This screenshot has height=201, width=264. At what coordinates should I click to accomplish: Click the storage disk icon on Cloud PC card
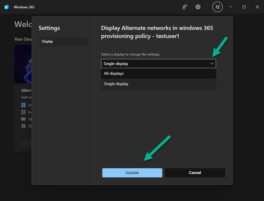click(23, 126)
